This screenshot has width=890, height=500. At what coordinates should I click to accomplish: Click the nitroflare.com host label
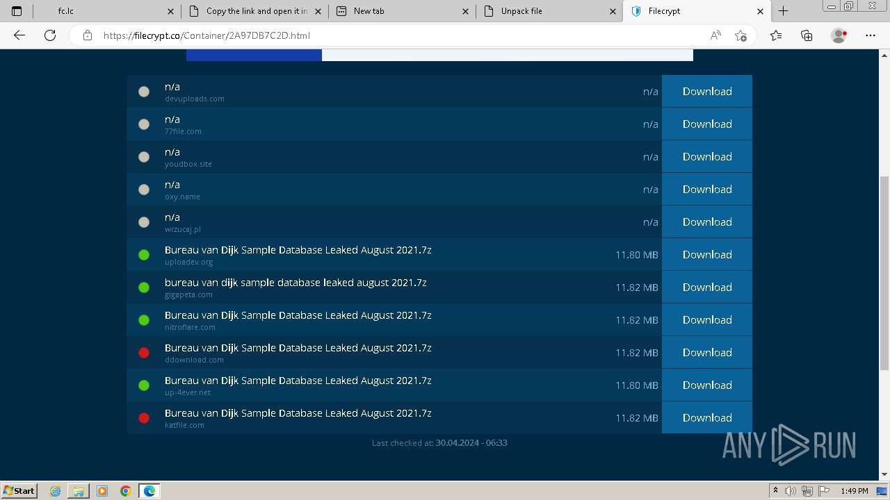[190, 327]
